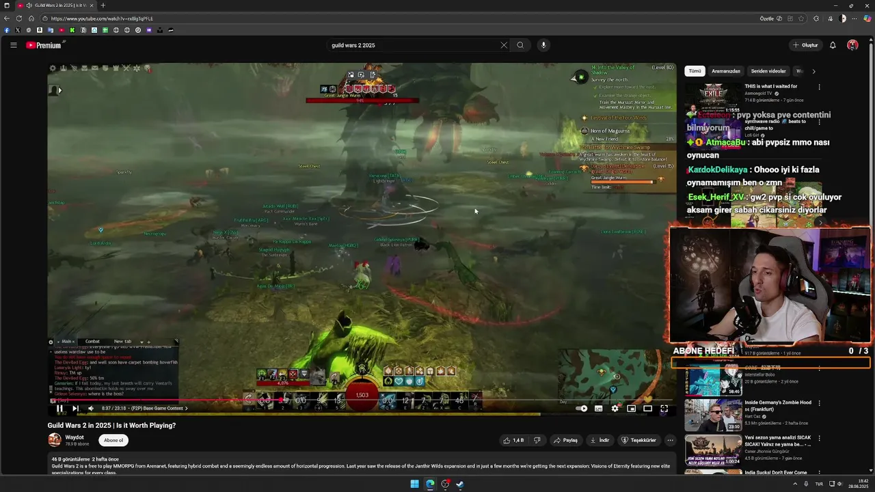This screenshot has height=492, width=875.
Task: Go to the browser home page
Action: [x=31, y=18]
